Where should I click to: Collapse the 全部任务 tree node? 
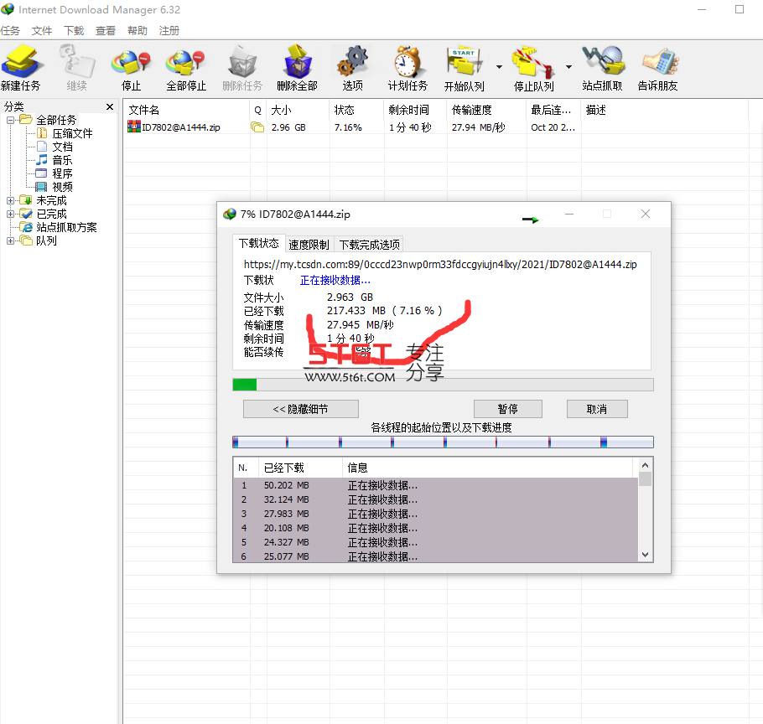(x=10, y=120)
